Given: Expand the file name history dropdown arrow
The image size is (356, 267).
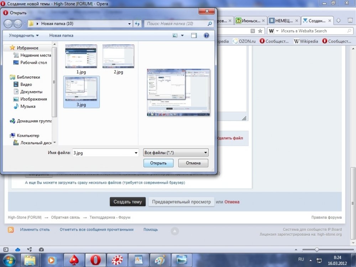Looking at the screenshot, I should coord(136,153).
